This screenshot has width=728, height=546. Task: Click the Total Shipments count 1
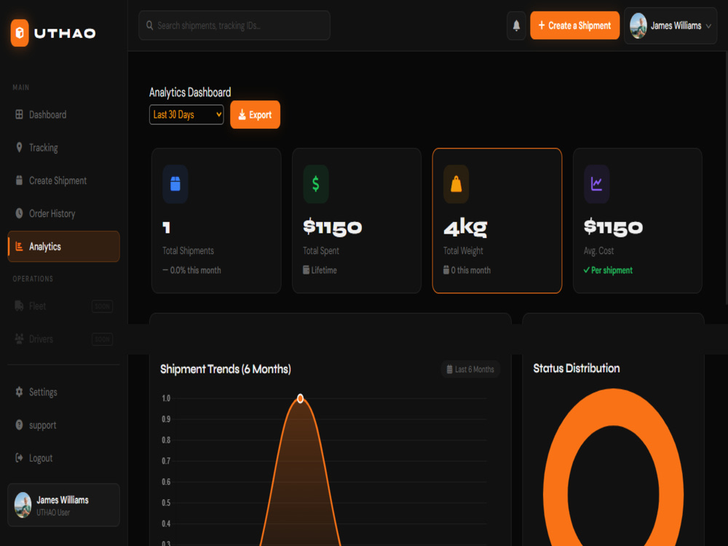coord(167,227)
